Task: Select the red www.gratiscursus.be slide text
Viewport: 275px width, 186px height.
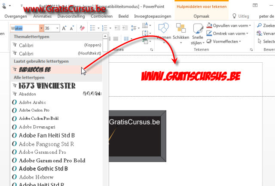Action: (x=191, y=76)
